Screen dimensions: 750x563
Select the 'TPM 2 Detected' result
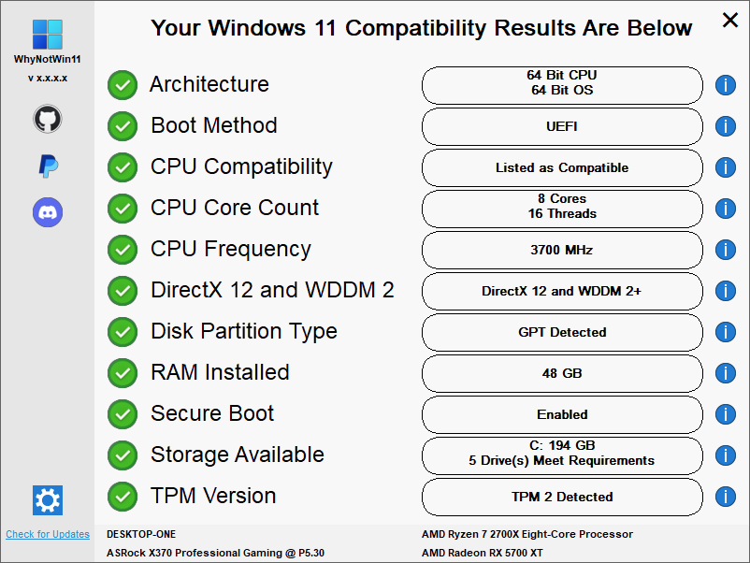point(562,497)
